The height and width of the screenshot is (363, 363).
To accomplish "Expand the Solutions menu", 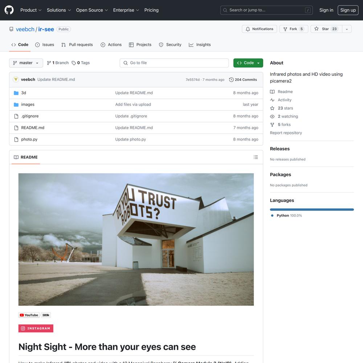I will [59, 10].
